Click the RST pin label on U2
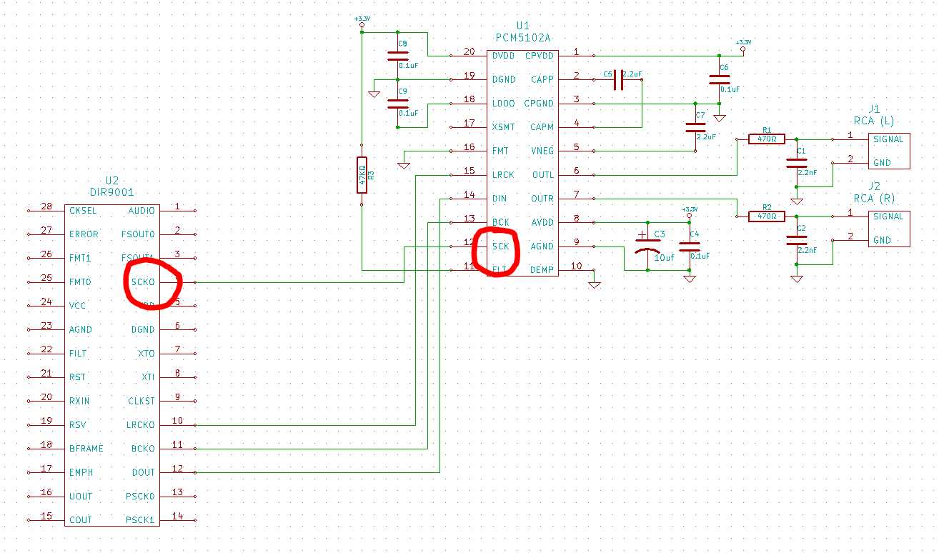 point(78,377)
